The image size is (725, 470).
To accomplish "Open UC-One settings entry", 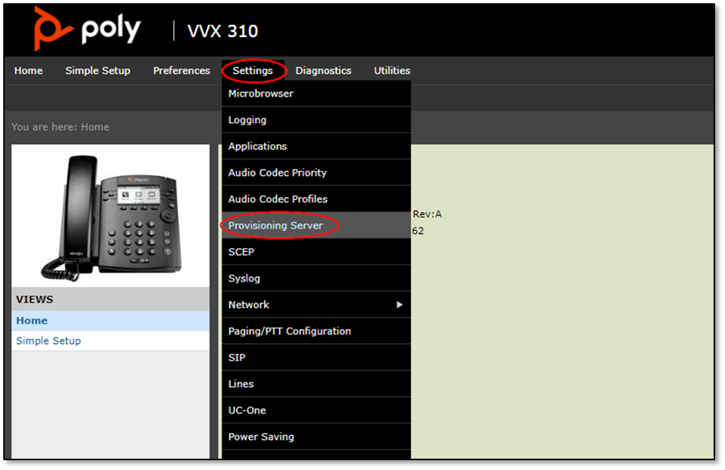I will [x=316, y=410].
